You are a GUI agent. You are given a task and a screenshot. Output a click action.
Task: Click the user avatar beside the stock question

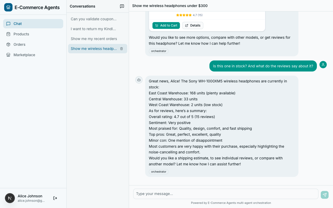[x=323, y=64]
